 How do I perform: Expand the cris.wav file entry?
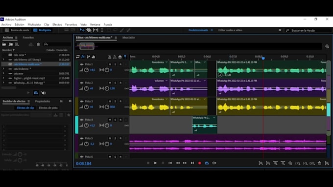pyautogui.click(x=3, y=74)
